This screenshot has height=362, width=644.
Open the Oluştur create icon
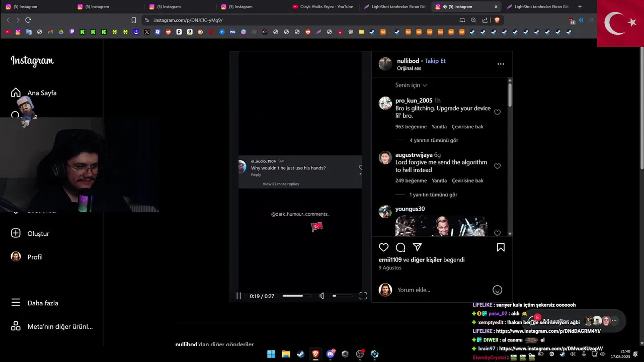click(16, 233)
